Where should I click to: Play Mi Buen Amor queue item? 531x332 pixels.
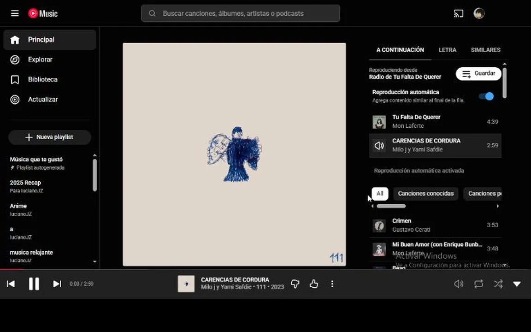(x=435, y=249)
